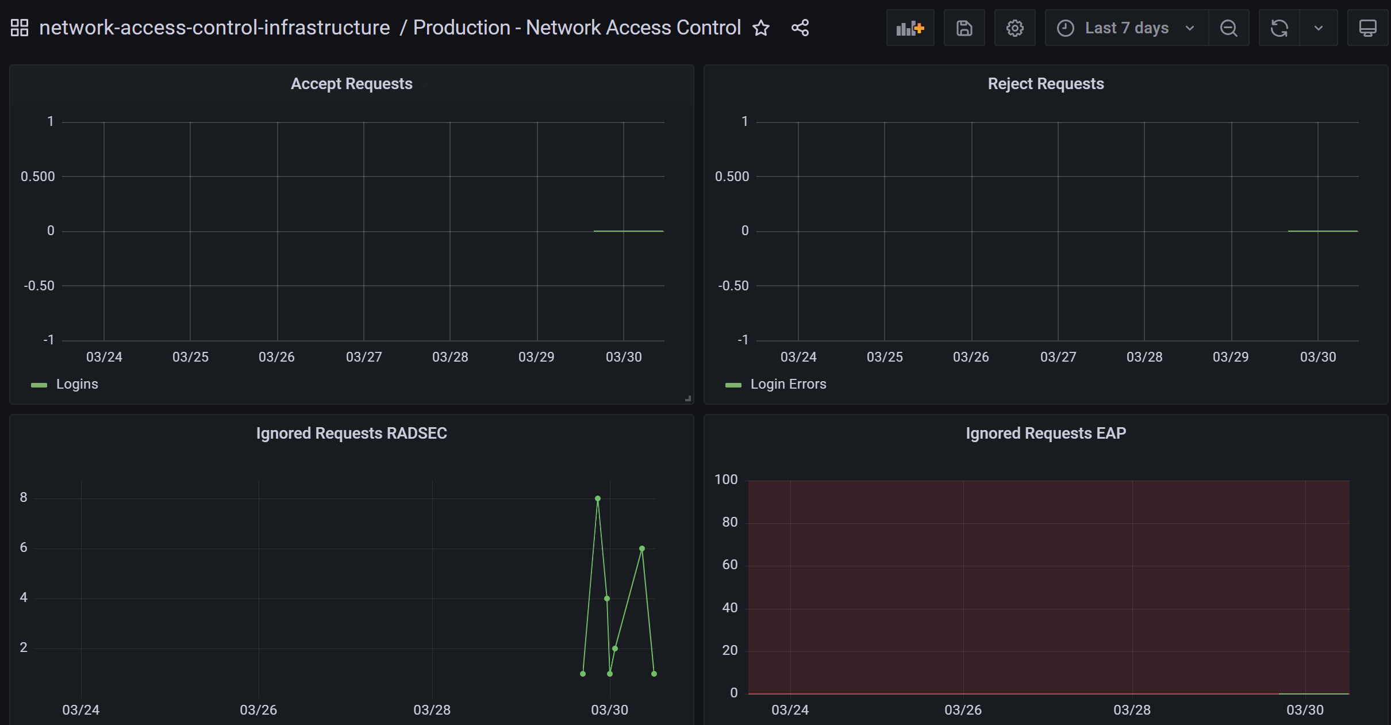Image resolution: width=1391 pixels, height=725 pixels.
Task: Click the 100 axis label in Ignored Requests EAP
Action: pyautogui.click(x=726, y=480)
